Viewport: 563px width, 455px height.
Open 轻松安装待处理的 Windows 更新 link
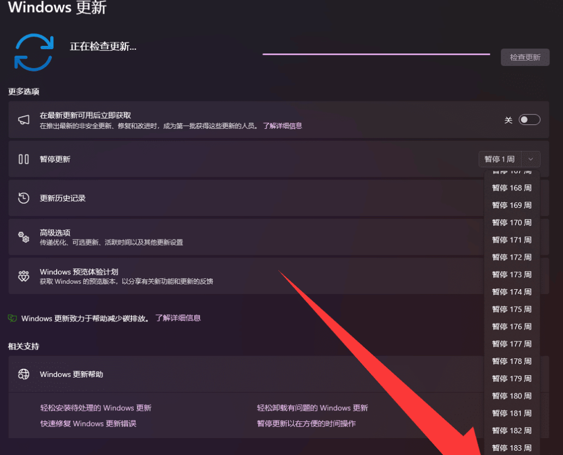tap(96, 408)
